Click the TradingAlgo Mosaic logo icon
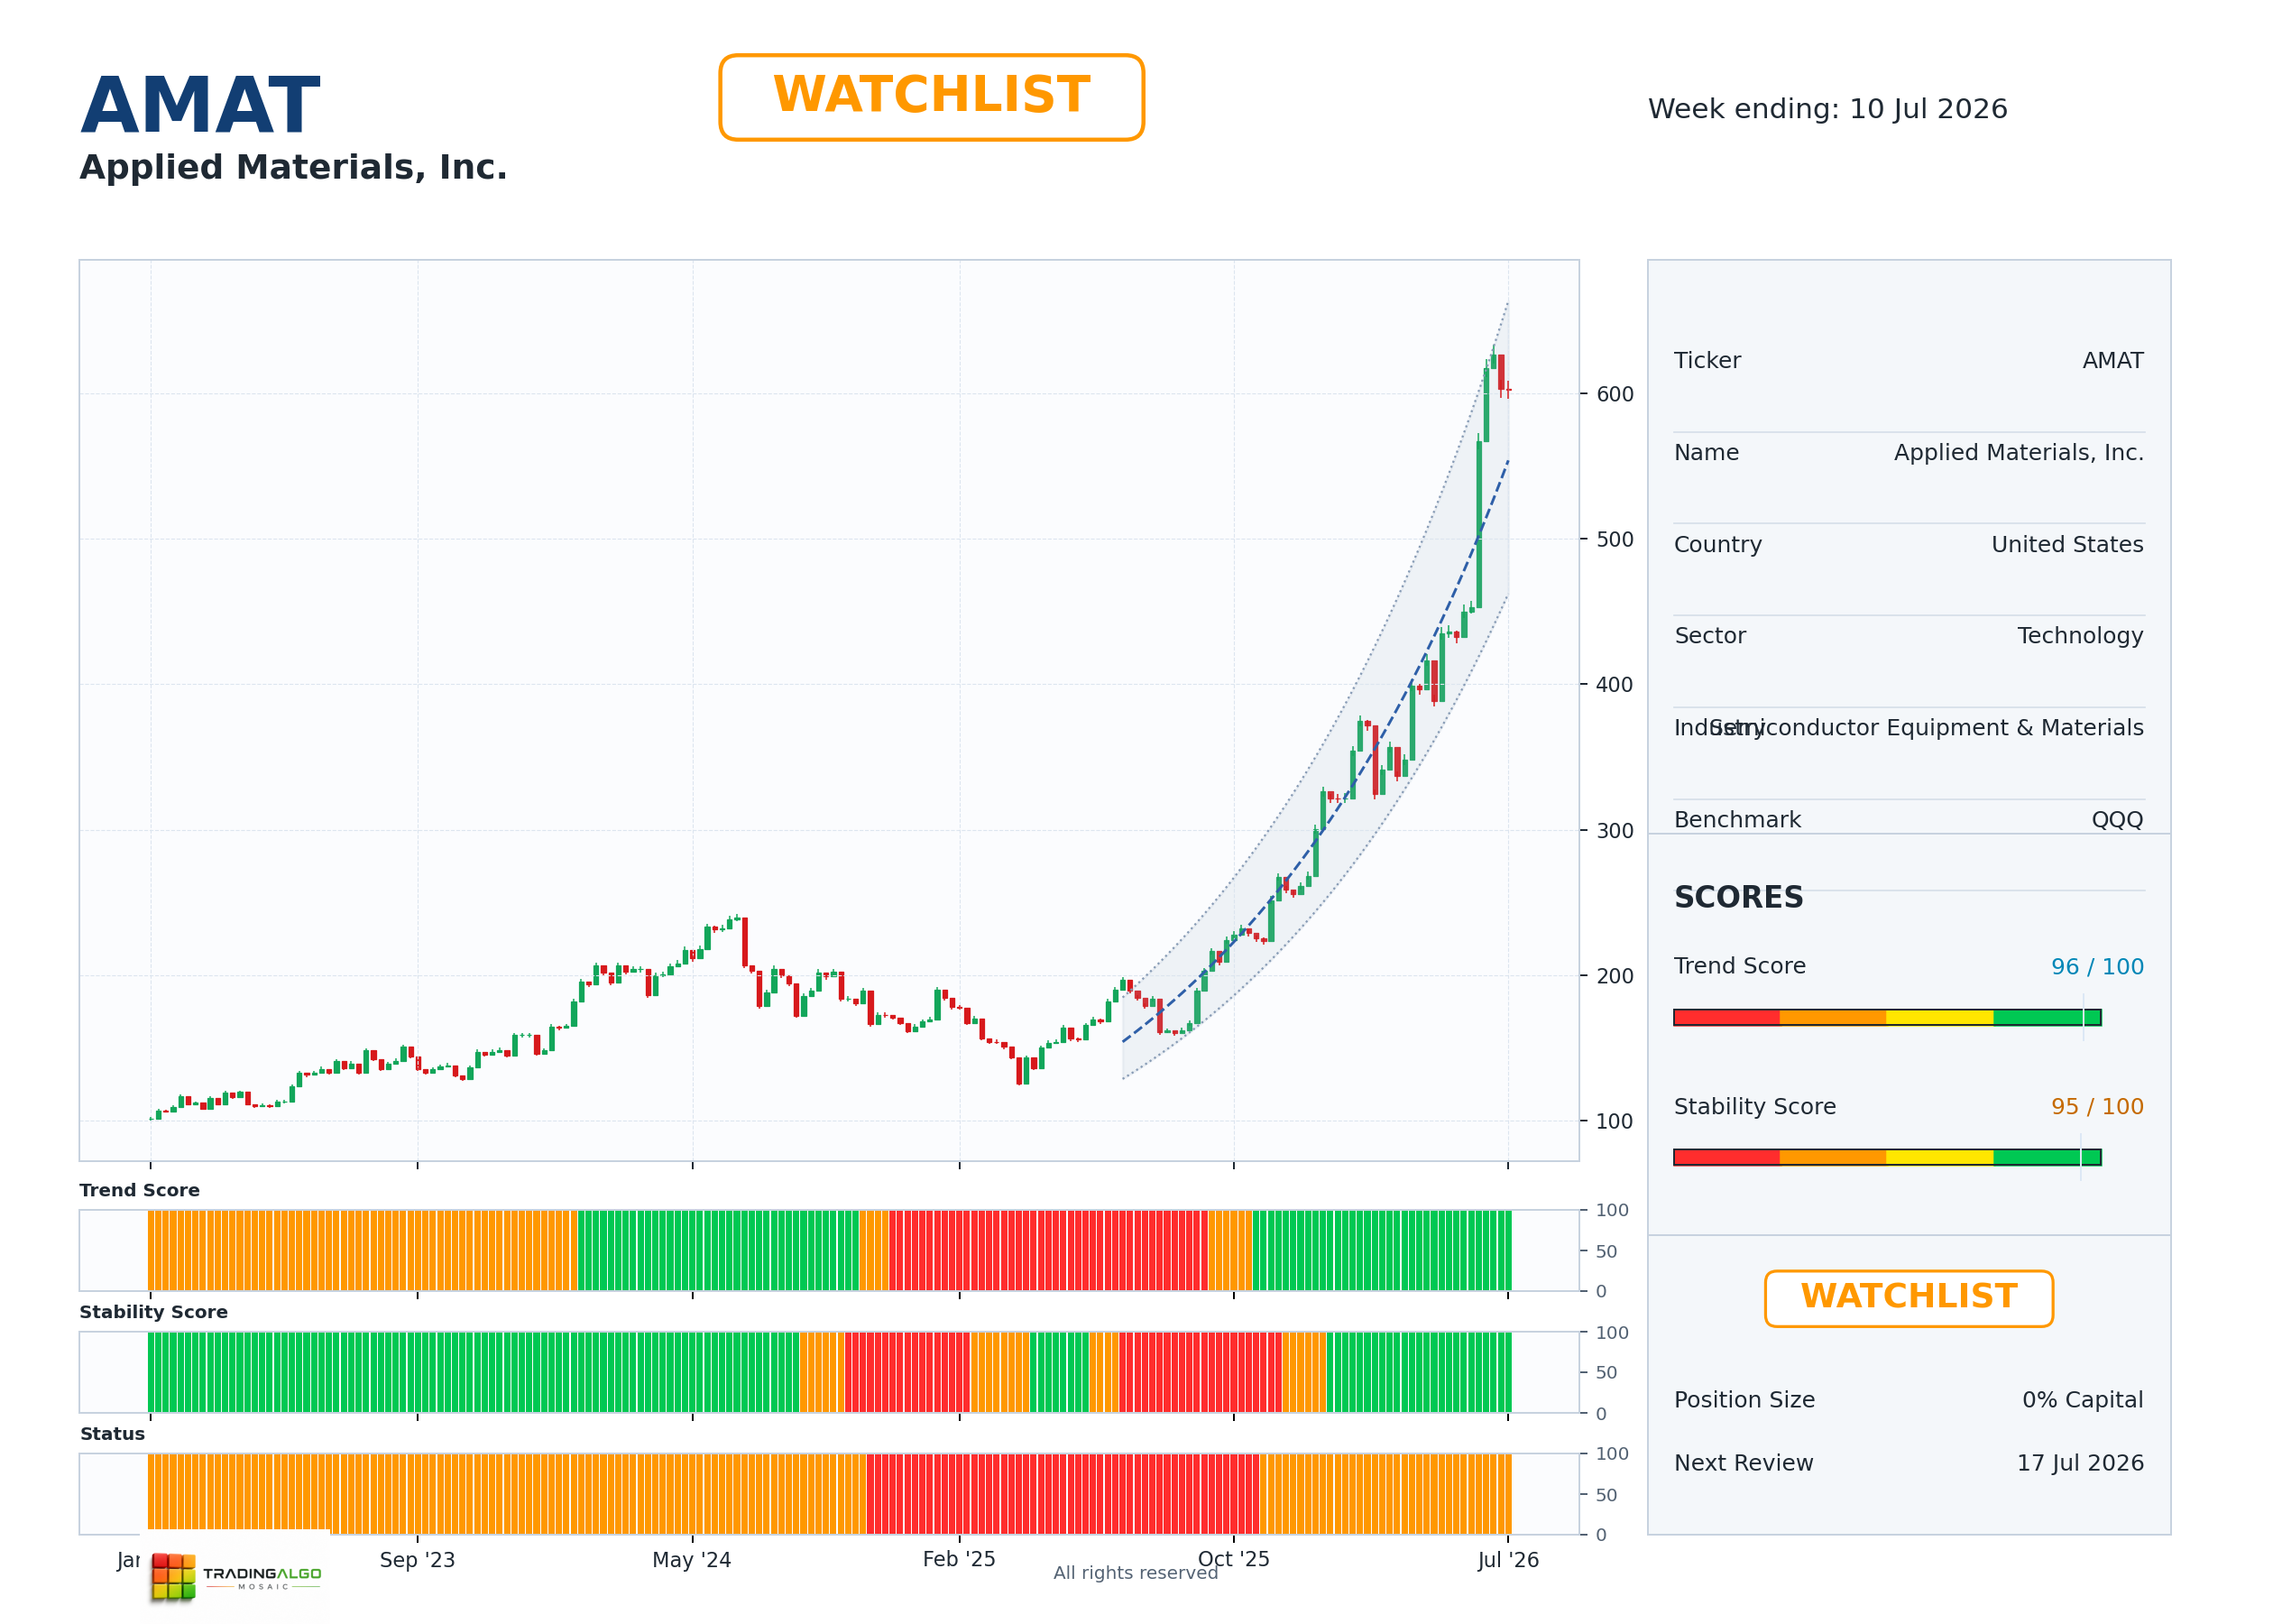Image resolution: width=2273 pixels, height=1624 pixels. point(173,1575)
